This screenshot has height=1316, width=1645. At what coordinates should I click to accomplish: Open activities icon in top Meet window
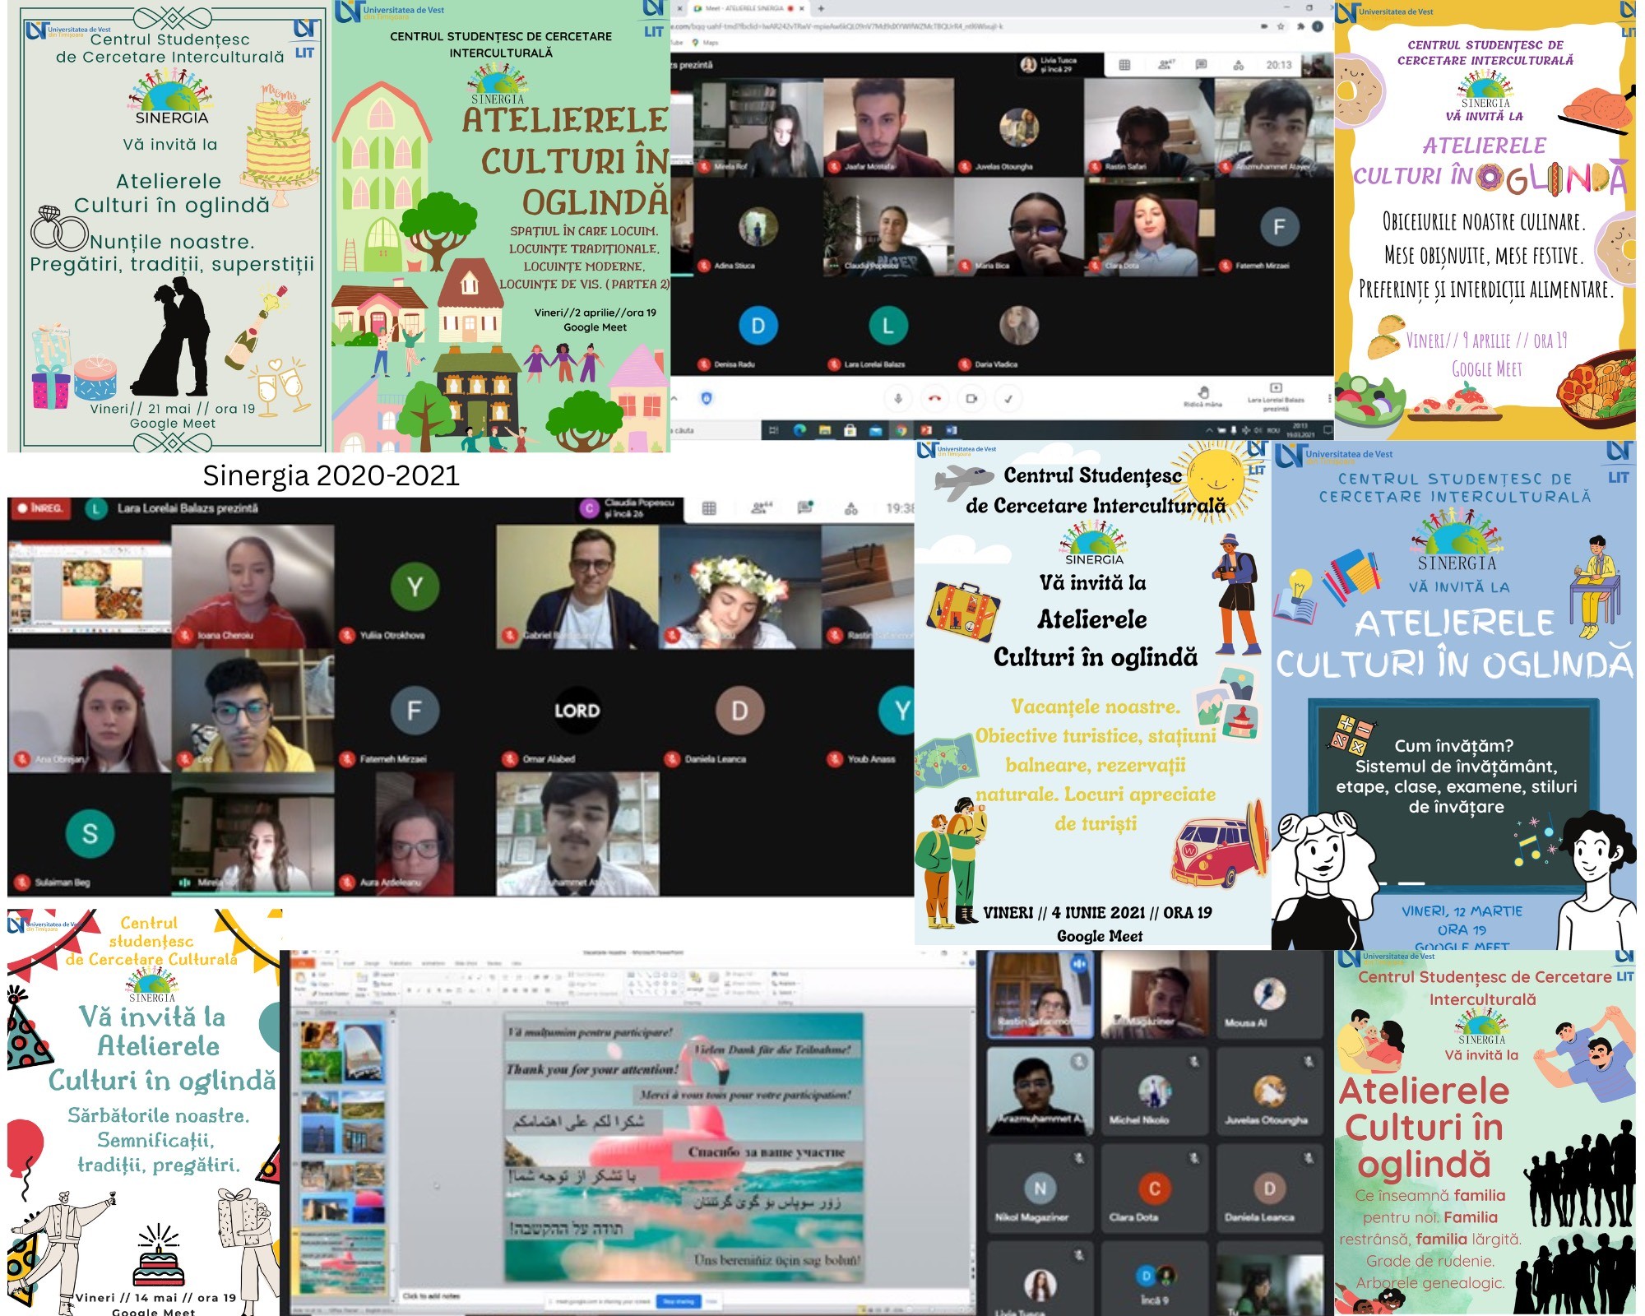[1238, 65]
